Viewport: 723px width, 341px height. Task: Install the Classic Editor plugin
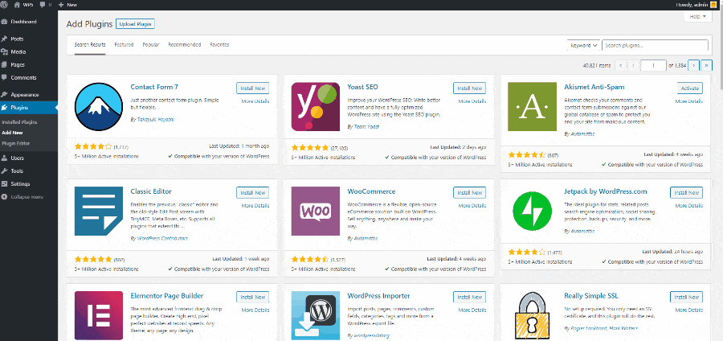253,192
